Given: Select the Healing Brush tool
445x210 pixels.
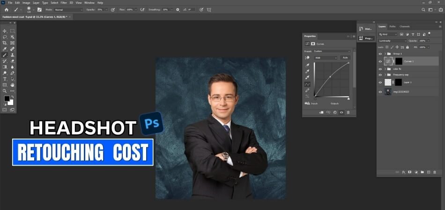Looking at the screenshot, I should 13,49.
